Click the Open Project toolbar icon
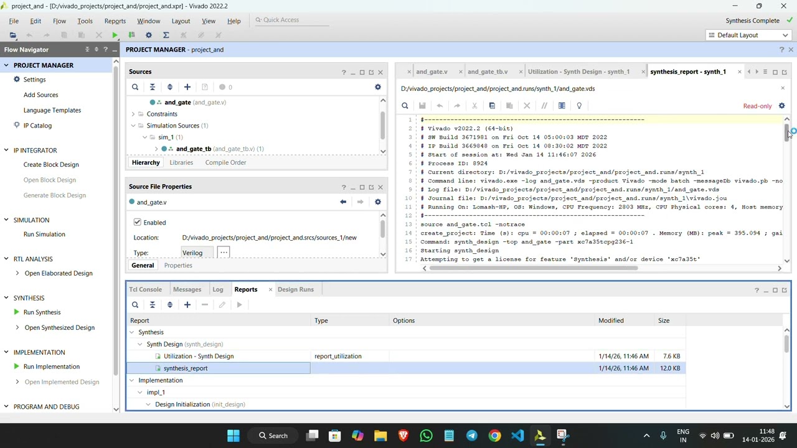The height and width of the screenshot is (448, 797). coord(12,35)
